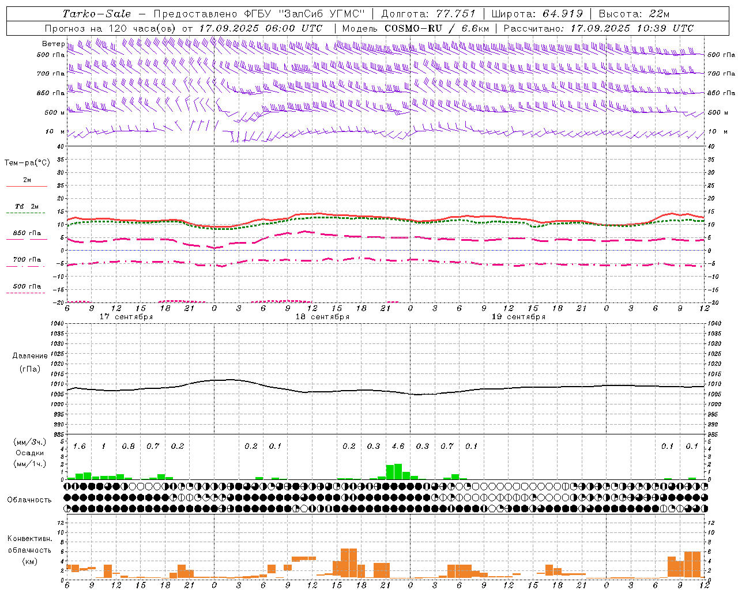The height and width of the screenshot is (590, 738).
Task: Click the text "Рассчитано: 17.09.2025 10:39 UTC"
Action: point(598,28)
